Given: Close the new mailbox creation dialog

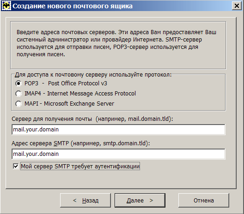Looking at the screenshot, I should (x=237, y=6).
